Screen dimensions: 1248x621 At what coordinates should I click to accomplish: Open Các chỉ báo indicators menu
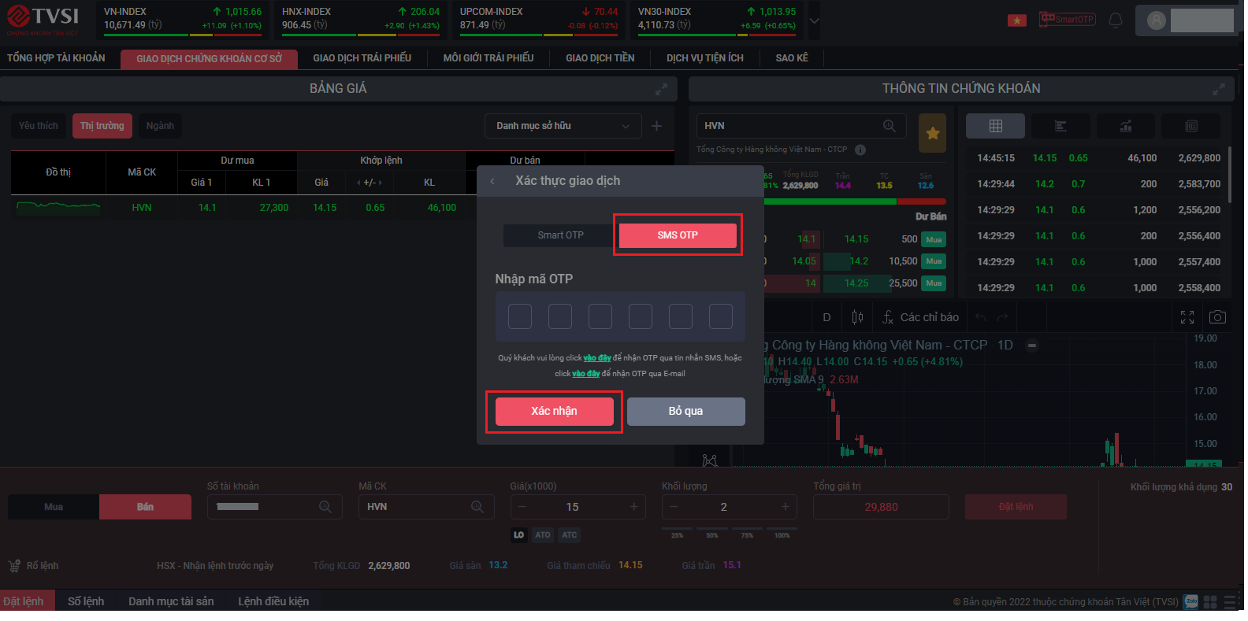tap(920, 317)
